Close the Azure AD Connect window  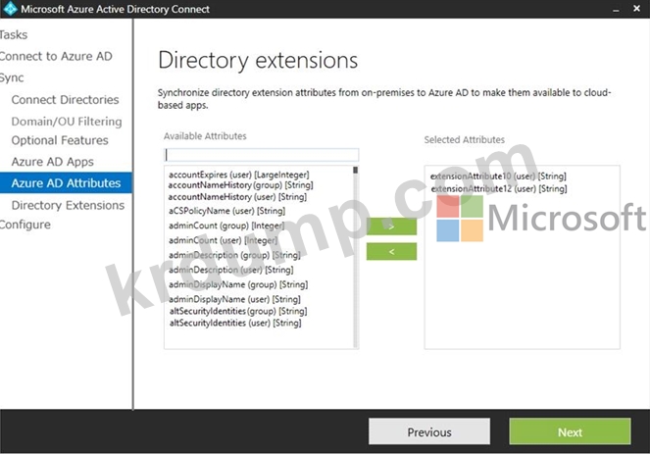[x=636, y=8]
